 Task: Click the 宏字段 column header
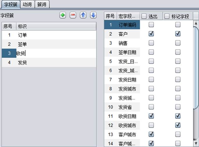pos(128,16)
